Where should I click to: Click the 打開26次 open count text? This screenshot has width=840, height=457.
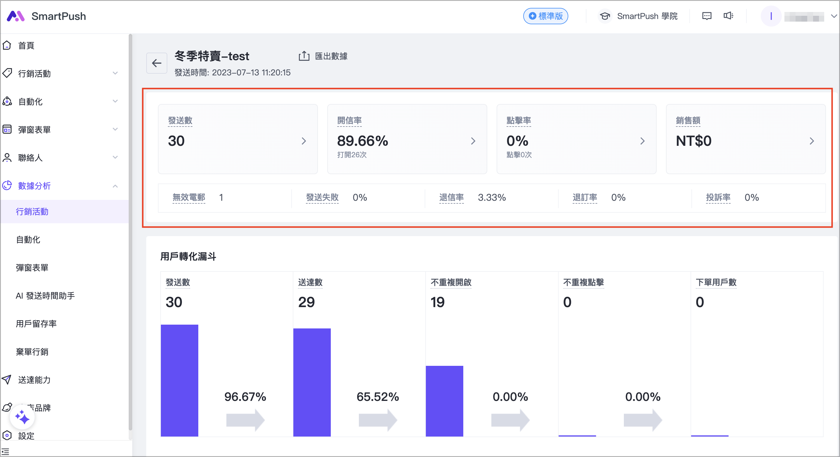pos(352,155)
